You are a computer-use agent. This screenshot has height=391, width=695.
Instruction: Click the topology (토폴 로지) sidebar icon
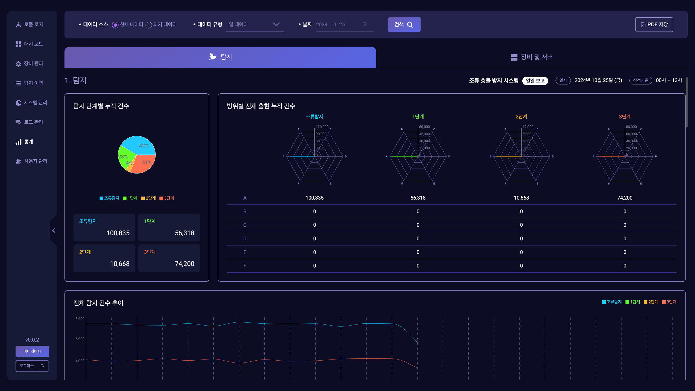click(18, 24)
